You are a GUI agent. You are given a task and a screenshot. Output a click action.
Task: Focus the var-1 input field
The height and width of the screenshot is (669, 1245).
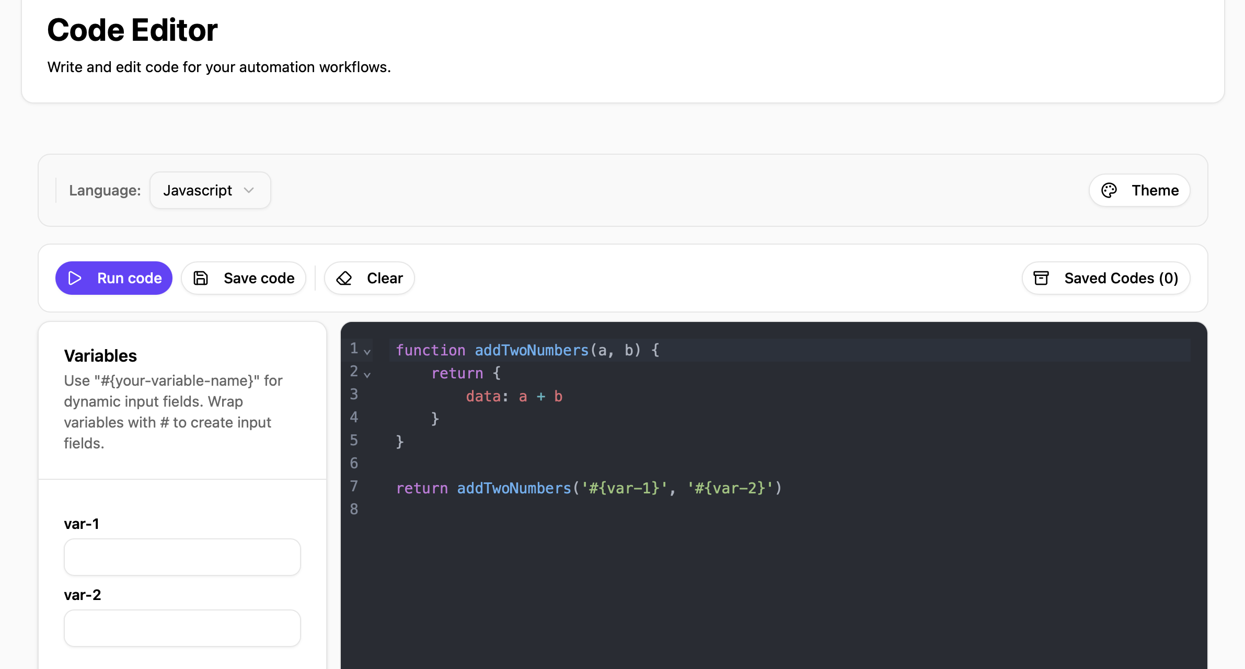(x=182, y=557)
